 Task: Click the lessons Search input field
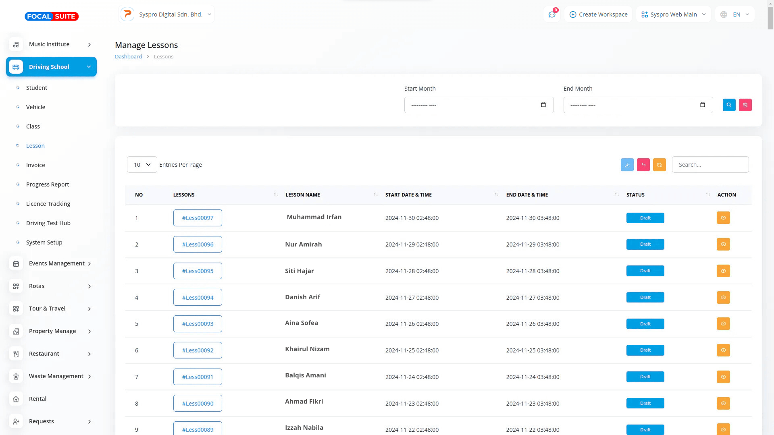pyautogui.click(x=710, y=165)
